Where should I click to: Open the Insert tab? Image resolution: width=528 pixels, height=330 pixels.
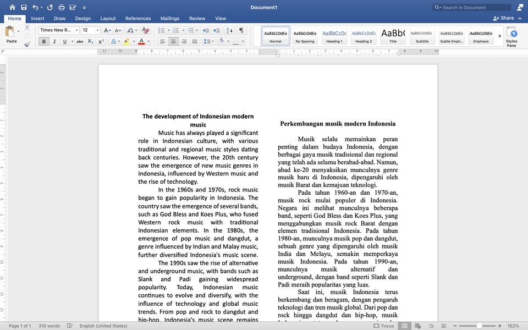click(x=38, y=19)
